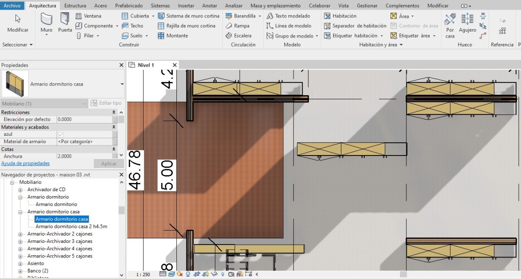Toggle sun path off icon in view bar
The height and width of the screenshot is (279, 521).
(x=180, y=274)
